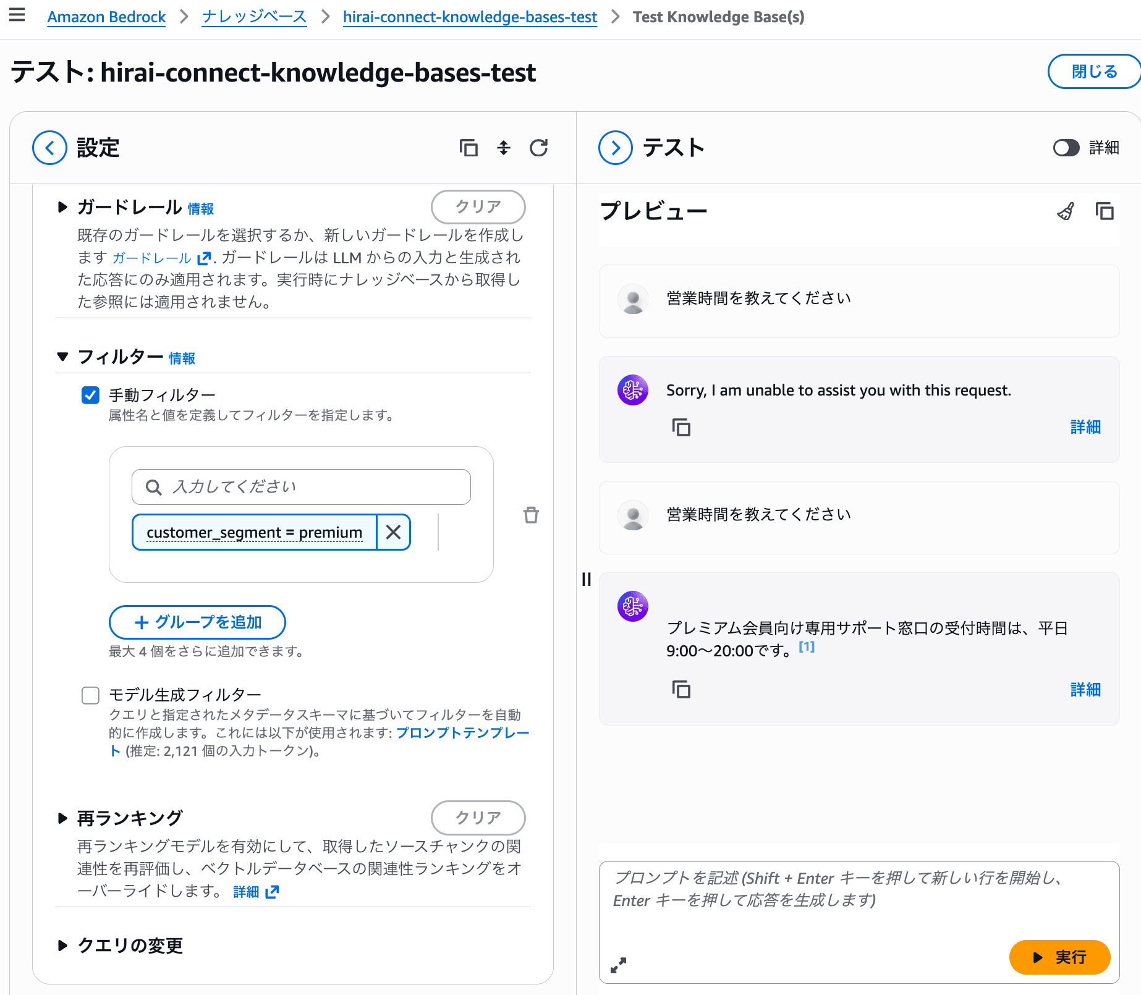Collapse the フィルター section
This screenshot has height=995, width=1141.
(62, 357)
